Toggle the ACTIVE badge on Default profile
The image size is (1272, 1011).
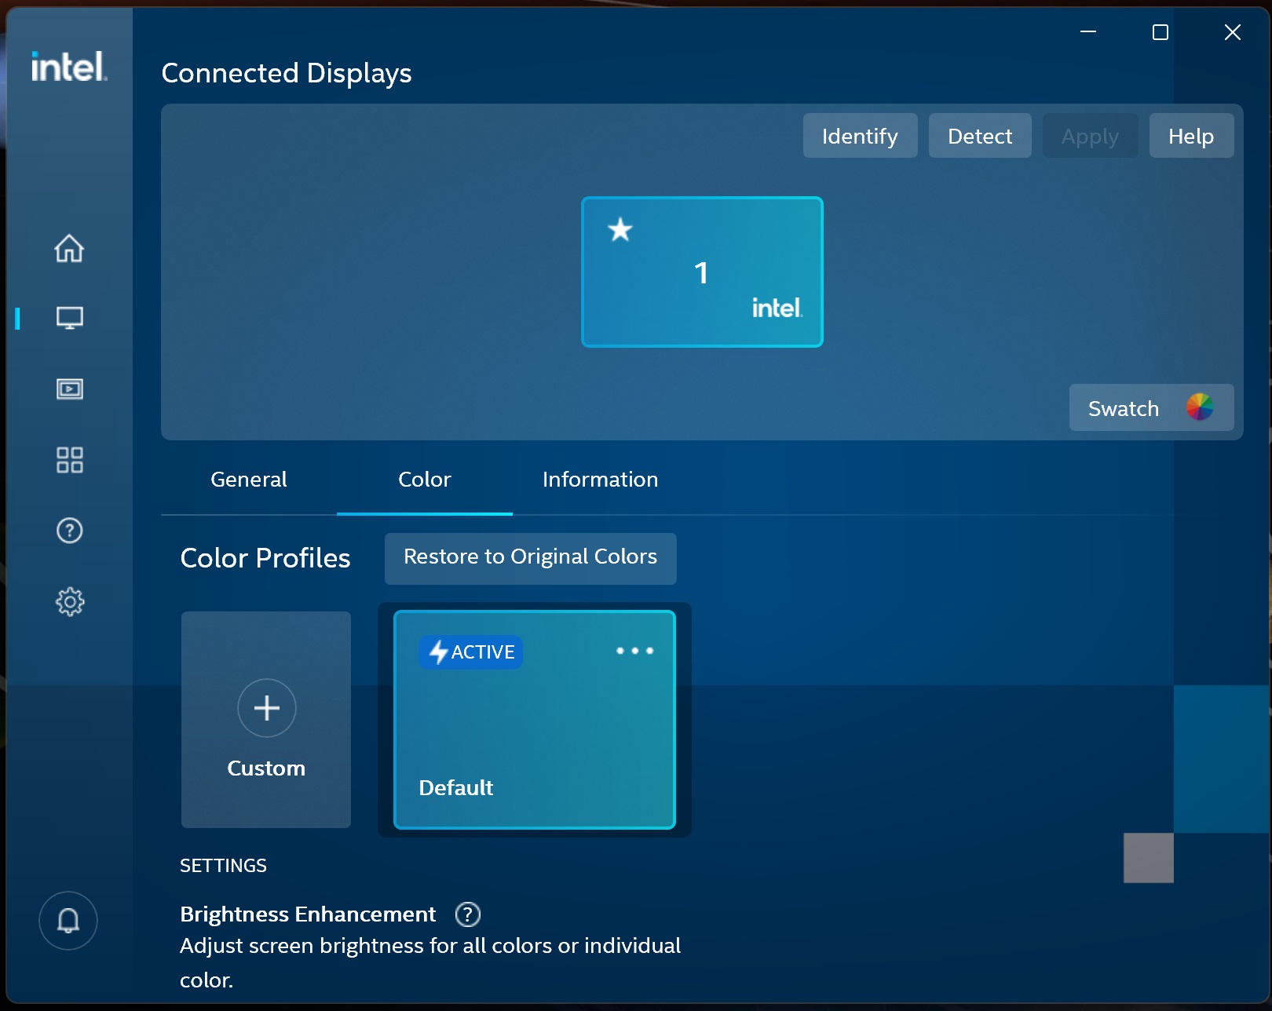[470, 651]
